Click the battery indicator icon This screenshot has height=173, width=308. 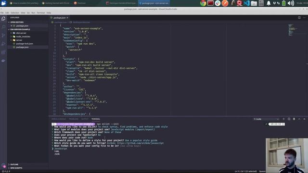coord(283,3)
